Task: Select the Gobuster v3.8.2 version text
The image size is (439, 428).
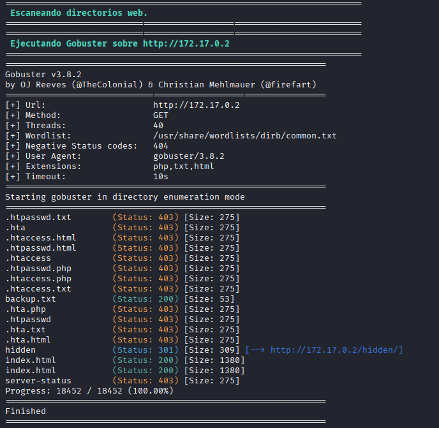Action: pyautogui.click(x=43, y=75)
